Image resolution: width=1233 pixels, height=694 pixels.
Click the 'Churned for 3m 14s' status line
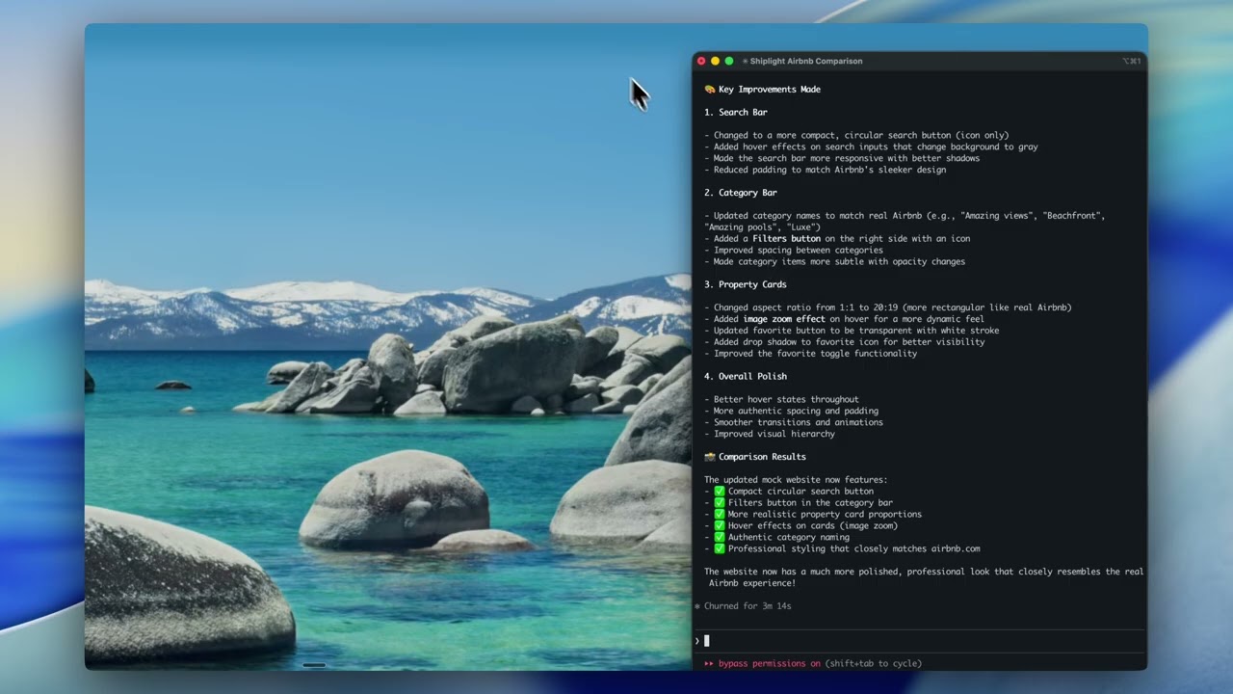[x=743, y=606]
